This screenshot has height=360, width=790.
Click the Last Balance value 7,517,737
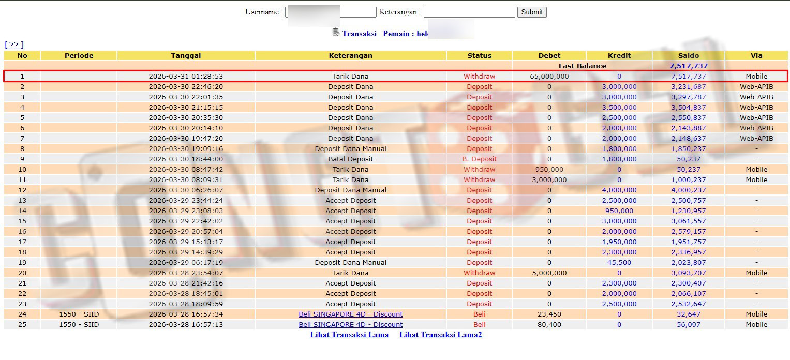coord(688,66)
